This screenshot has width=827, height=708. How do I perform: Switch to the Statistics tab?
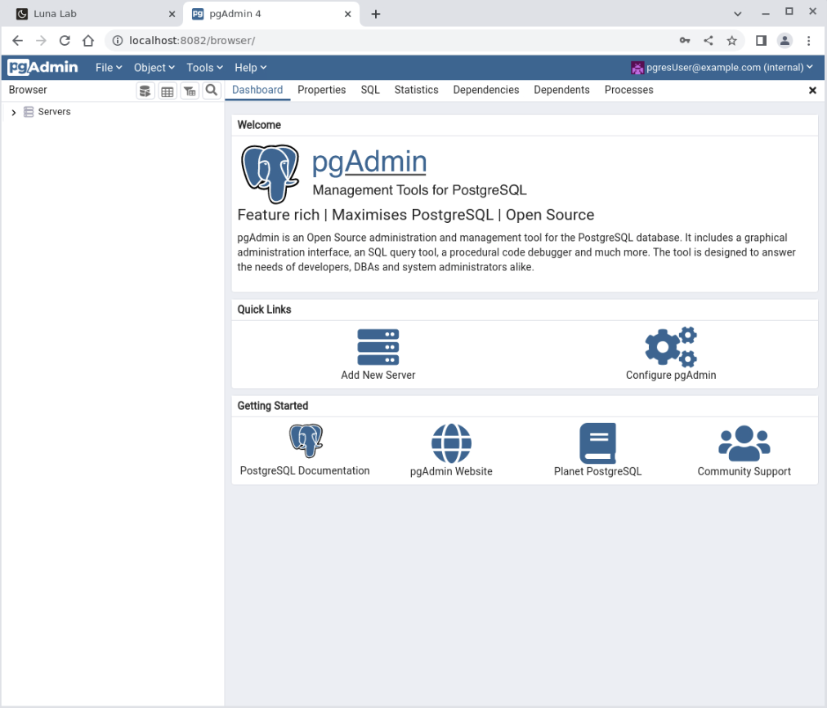416,90
